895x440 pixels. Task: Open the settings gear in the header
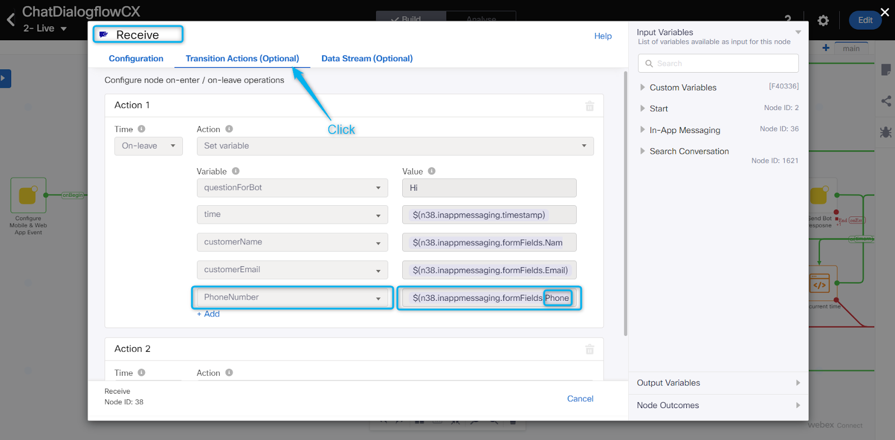point(823,21)
